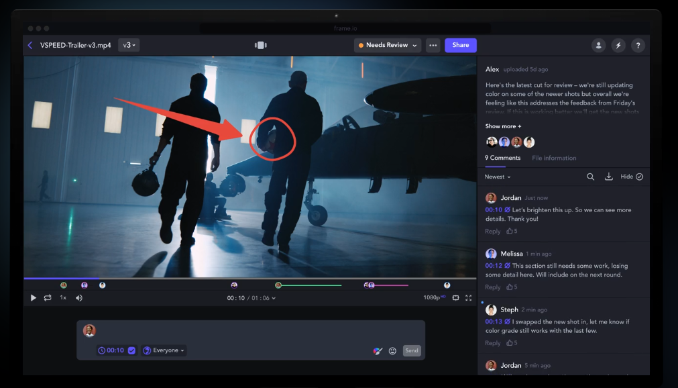
Task: Like Steph's 00:13 comment with thumbs-up
Action: tap(510, 343)
